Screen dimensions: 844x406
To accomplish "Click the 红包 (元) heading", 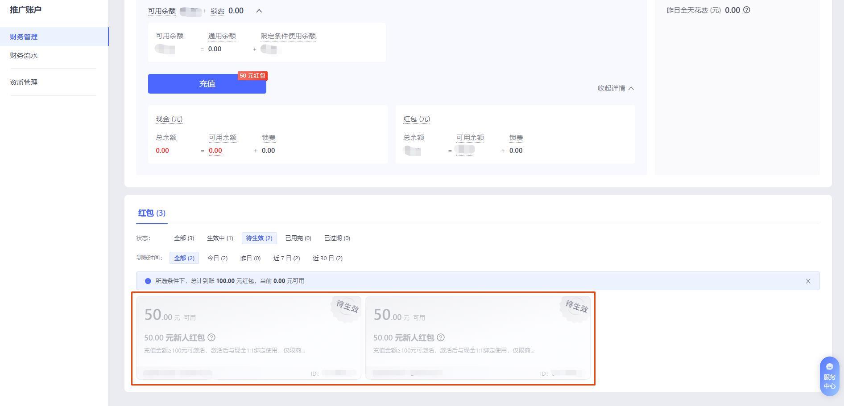I will (x=417, y=119).
